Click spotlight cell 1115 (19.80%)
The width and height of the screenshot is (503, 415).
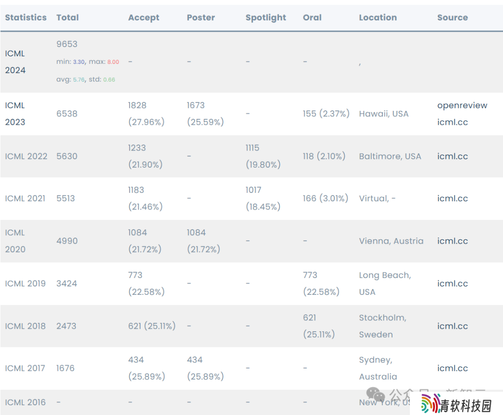[x=263, y=156]
